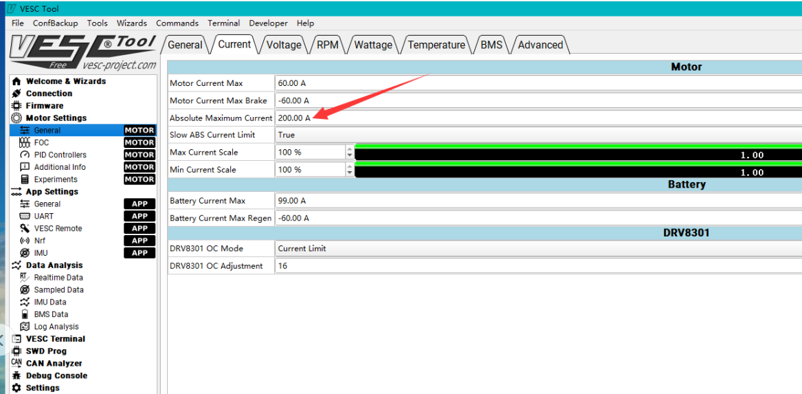Click the VESC Remote controller icon
This screenshot has width=802, height=394.
coord(25,229)
